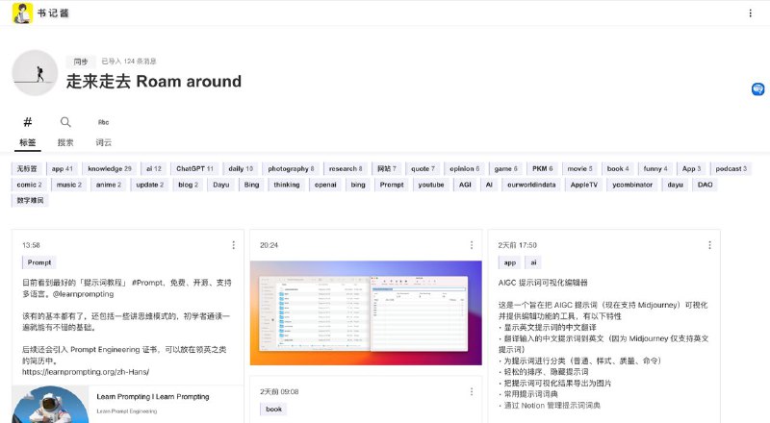Image resolution: width=770 pixels, height=423 pixels.
Task: Select the ourworldindata tag
Action: click(x=531, y=185)
